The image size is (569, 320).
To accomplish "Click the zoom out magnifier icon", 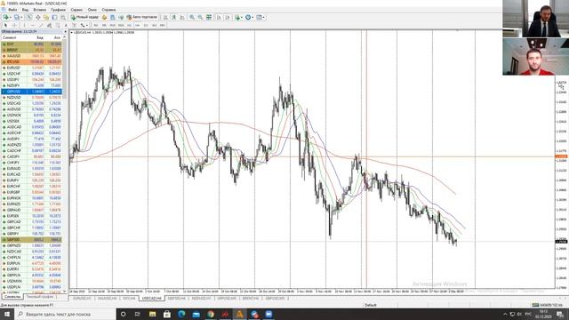I will (200, 17).
